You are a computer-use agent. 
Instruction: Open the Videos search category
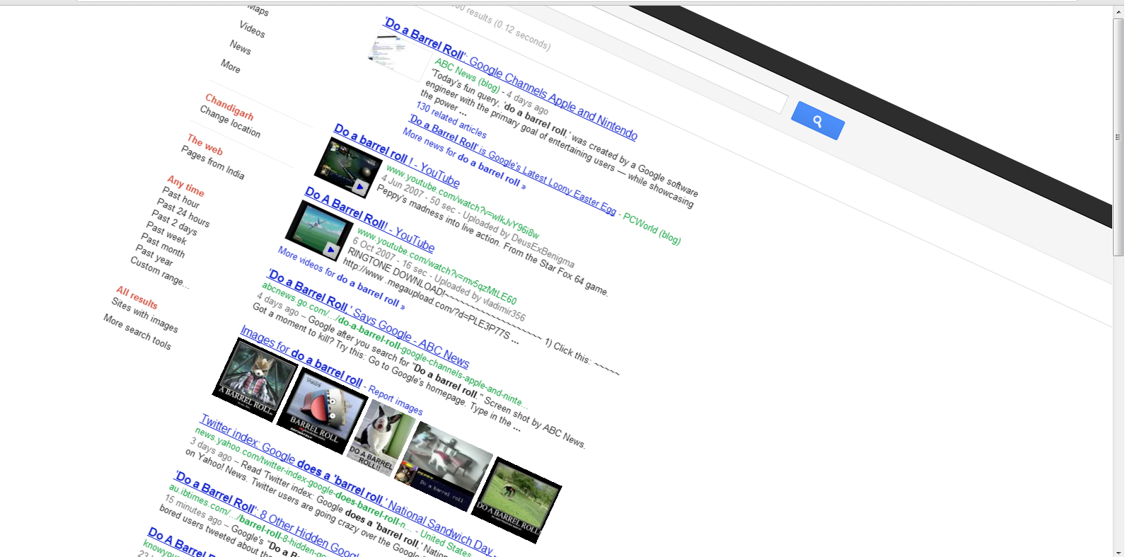252,29
